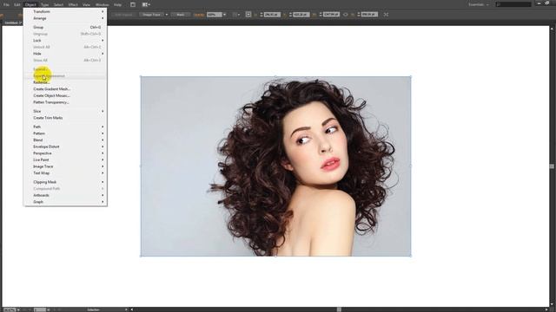Open the Window menu
556x312 pixels.
(x=103, y=4)
